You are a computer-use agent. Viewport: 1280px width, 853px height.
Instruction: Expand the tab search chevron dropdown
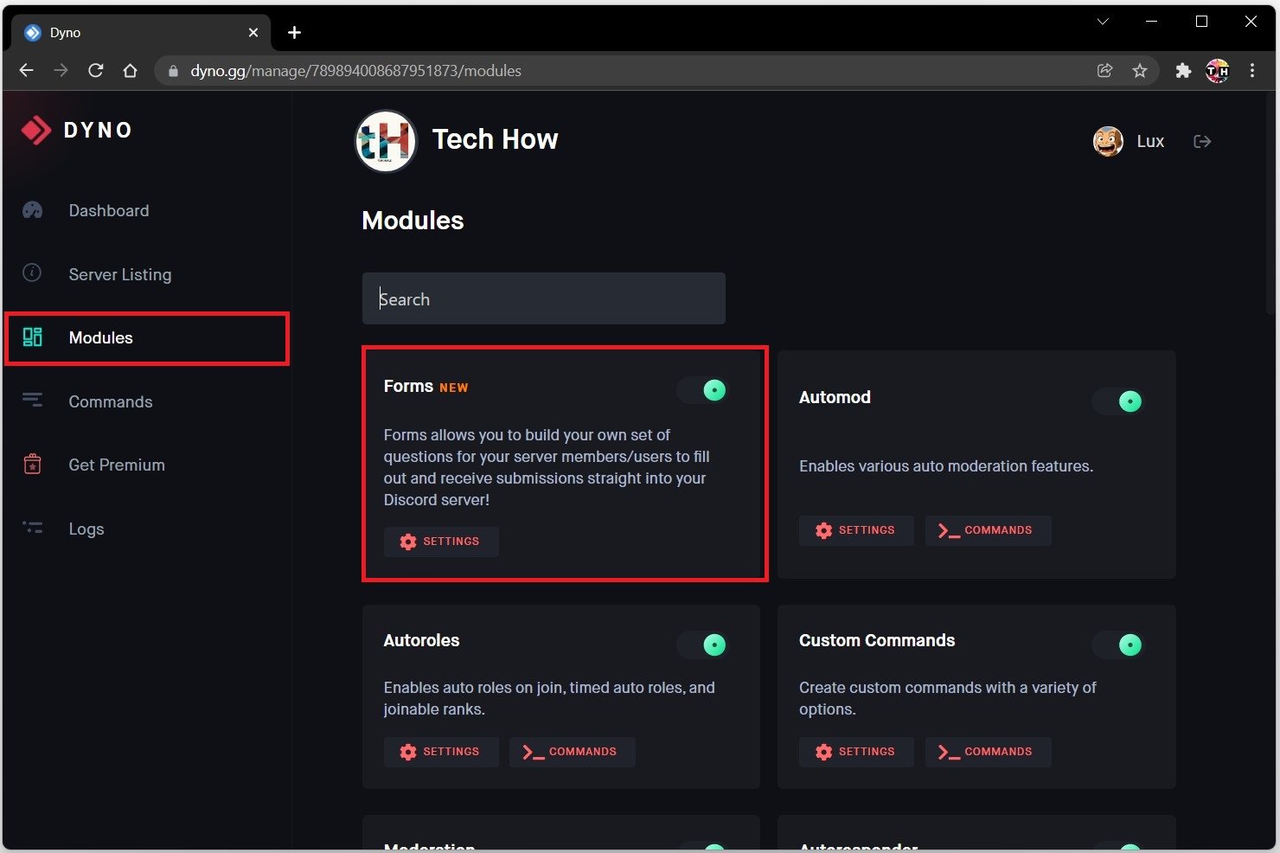point(1103,22)
